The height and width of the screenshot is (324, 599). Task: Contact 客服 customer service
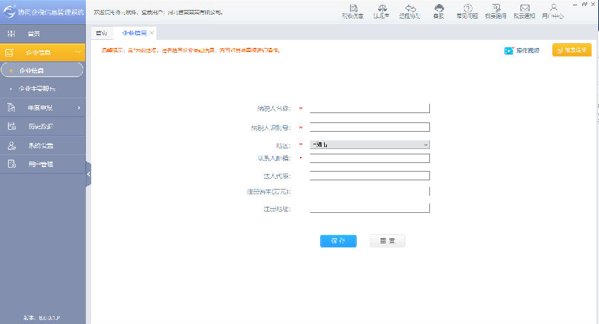(439, 11)
